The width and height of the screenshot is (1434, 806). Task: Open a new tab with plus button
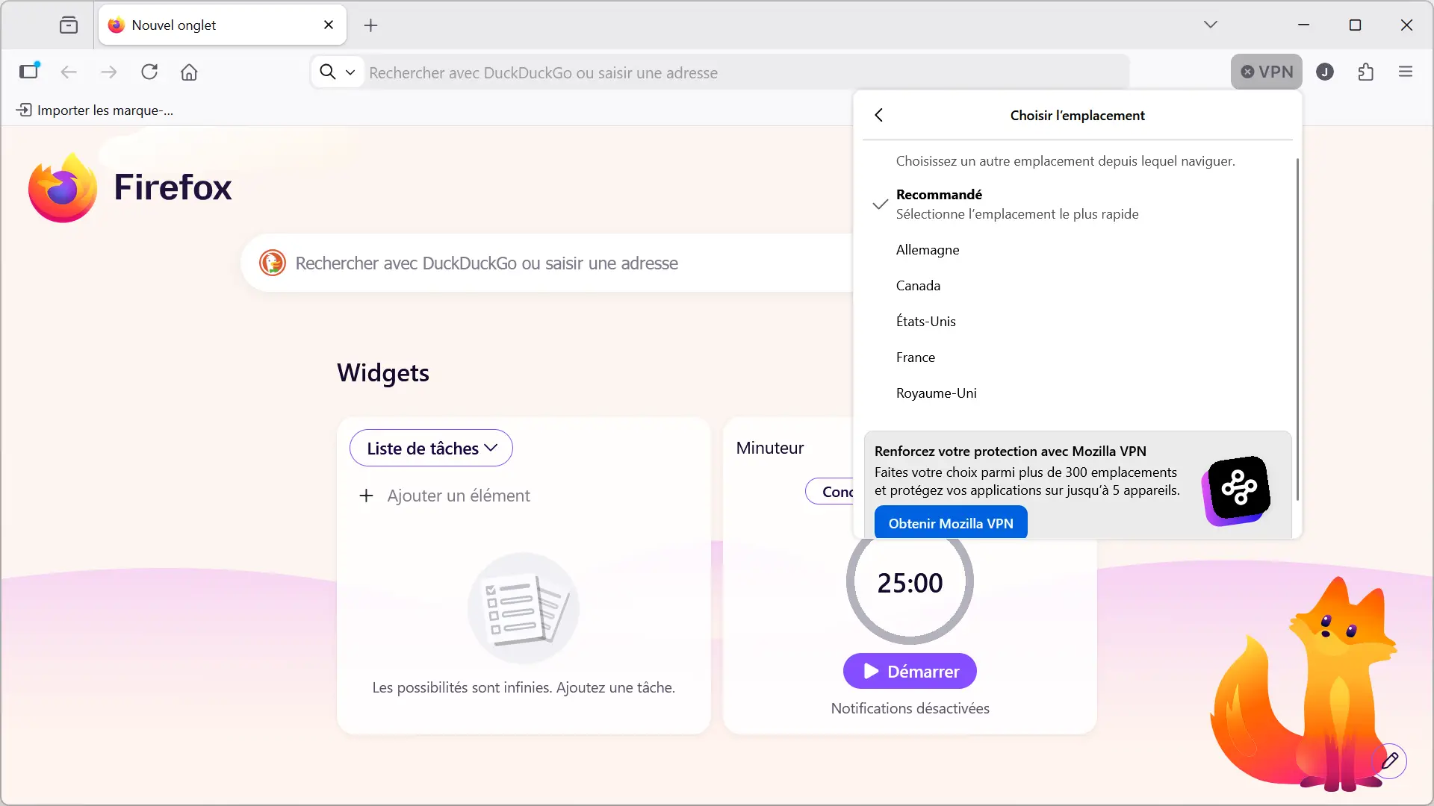(x=370, y=25)
